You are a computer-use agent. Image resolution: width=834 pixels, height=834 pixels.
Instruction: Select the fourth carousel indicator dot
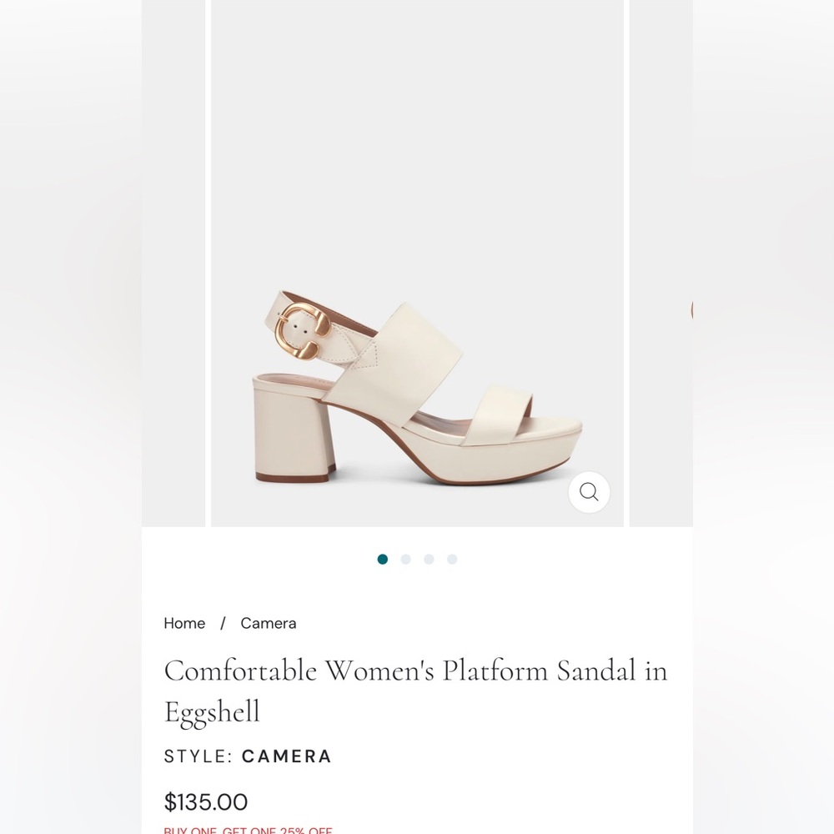tap(451, 559)
